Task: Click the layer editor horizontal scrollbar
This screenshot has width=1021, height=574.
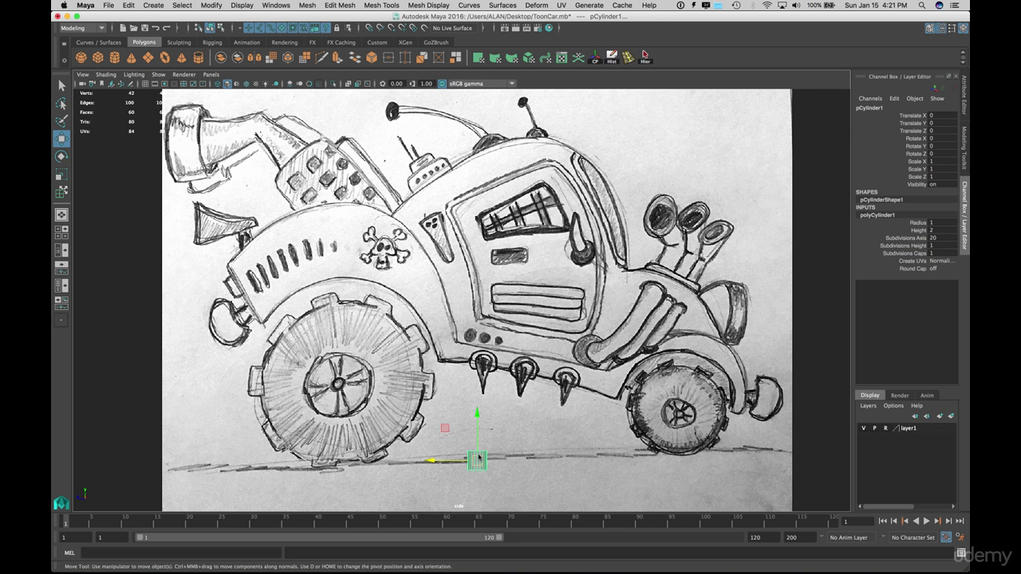Action: pos(889,505)
